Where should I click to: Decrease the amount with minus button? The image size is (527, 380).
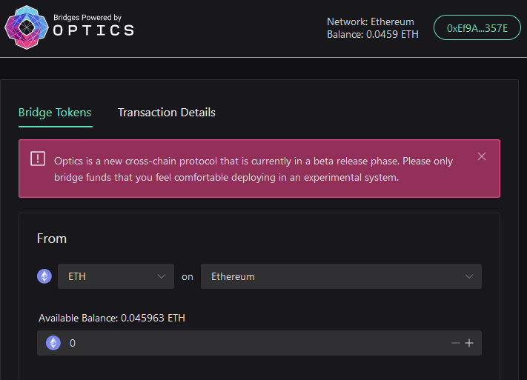coord(455,343)
